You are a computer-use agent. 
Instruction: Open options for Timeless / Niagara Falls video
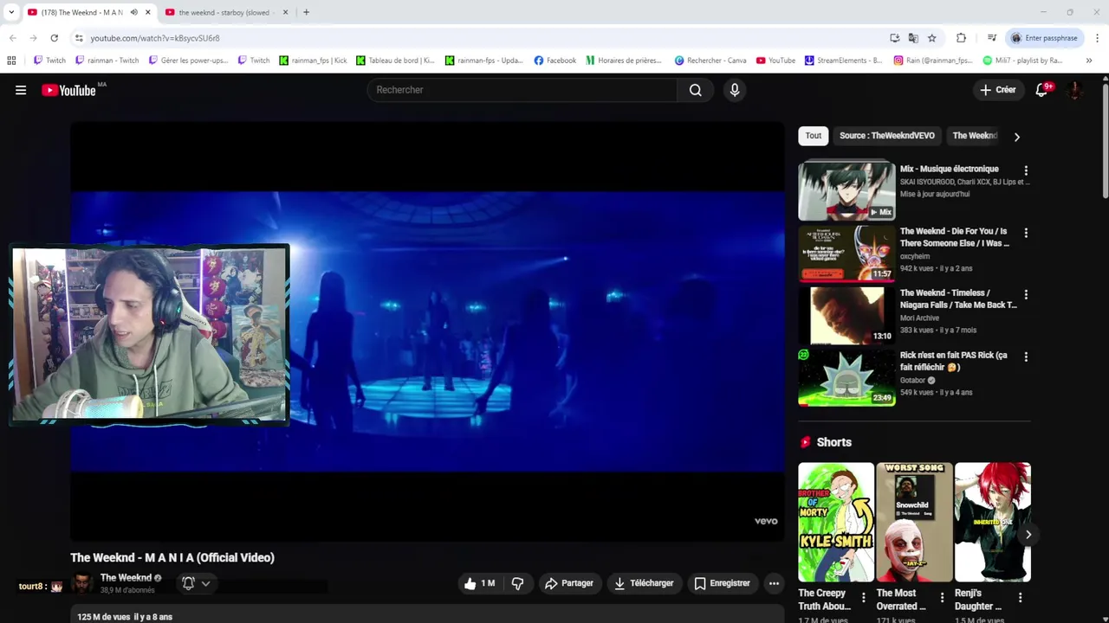[x=1026, y=294]
